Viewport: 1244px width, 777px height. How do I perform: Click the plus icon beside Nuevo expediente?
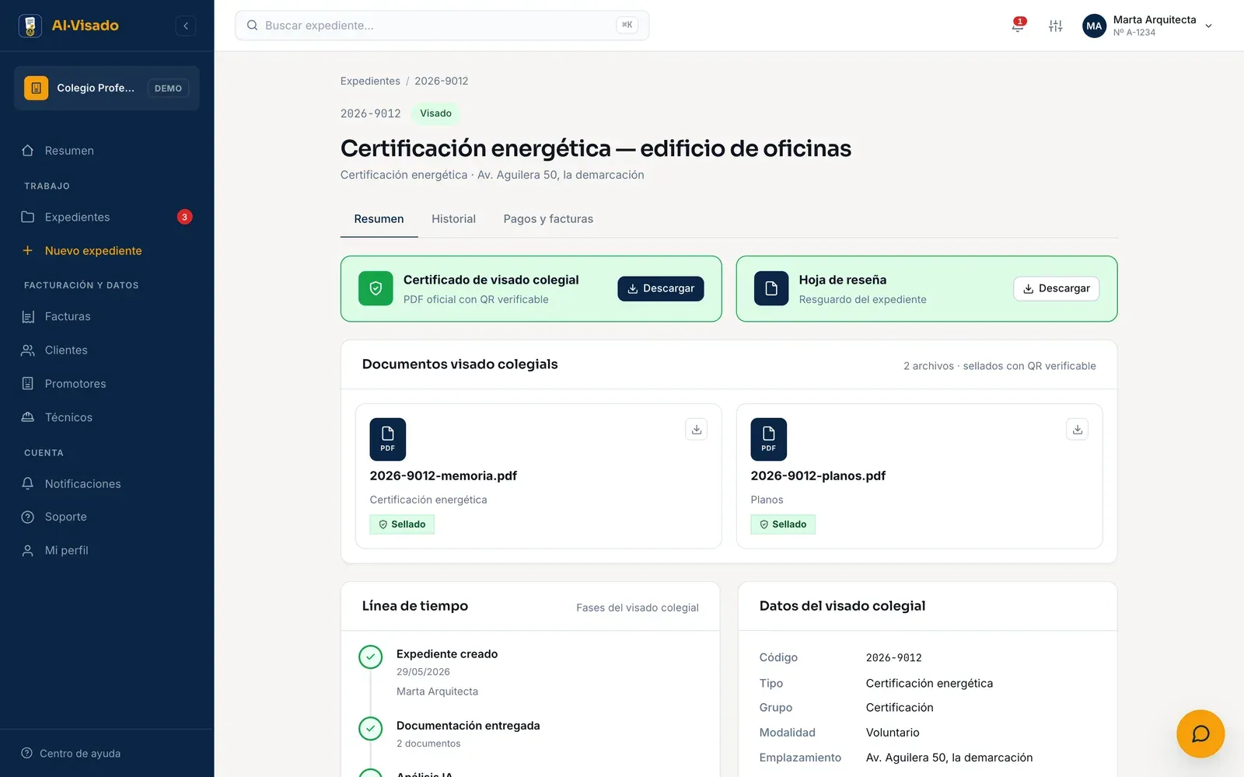(x=28, y=250)
